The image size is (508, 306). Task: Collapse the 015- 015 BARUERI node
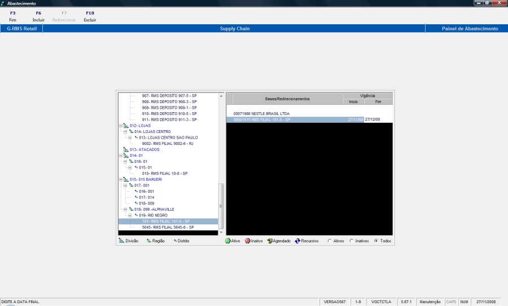121,180
